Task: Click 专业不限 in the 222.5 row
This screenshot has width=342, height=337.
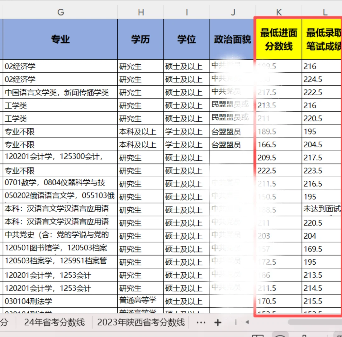Action: coord(60,171)
